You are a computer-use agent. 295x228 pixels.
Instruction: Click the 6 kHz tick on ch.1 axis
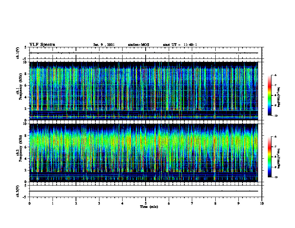(x=26, y=85)
